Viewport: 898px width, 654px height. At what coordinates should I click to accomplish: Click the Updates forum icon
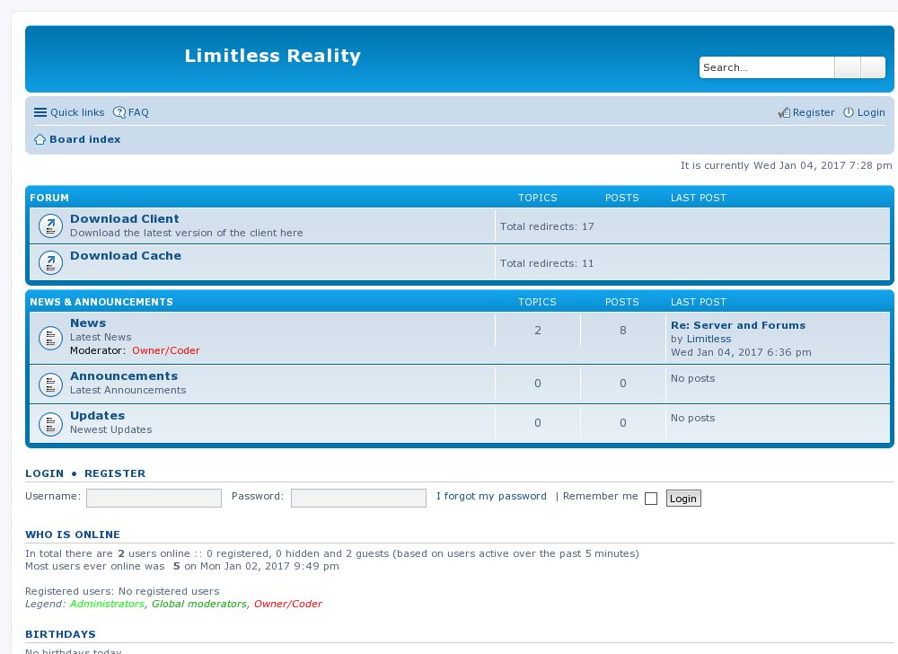click(50, 422)
